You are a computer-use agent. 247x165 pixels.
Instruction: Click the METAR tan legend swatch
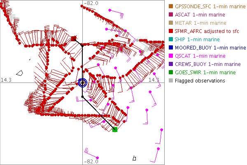170,23
